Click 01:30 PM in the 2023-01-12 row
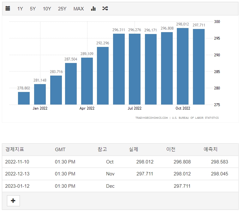 coord(65,186)
